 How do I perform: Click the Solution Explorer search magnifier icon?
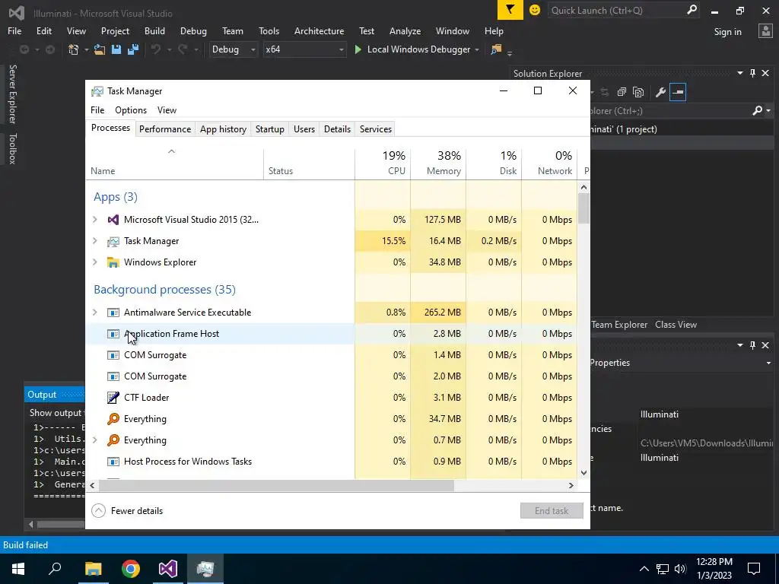(757, 110)
